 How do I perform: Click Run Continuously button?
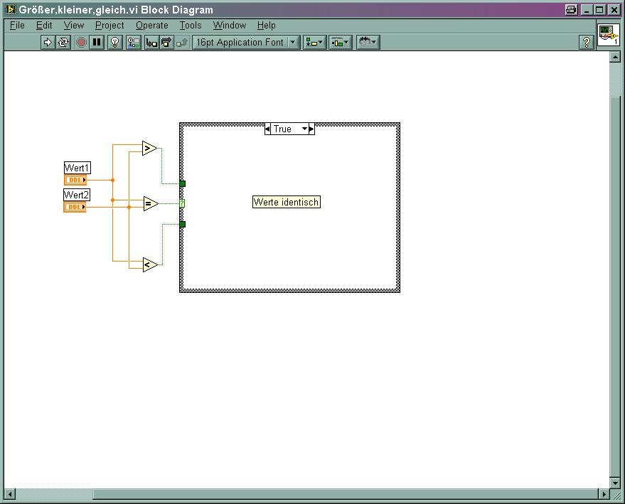[x=63, y=42]
